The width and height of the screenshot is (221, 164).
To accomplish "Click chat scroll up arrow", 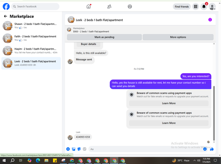I will tap(214, 44).
